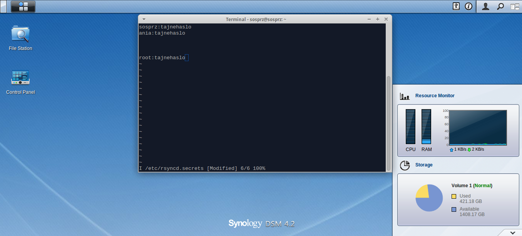Click the Volume 1 usage pie chart

click(x=429, y=198)
